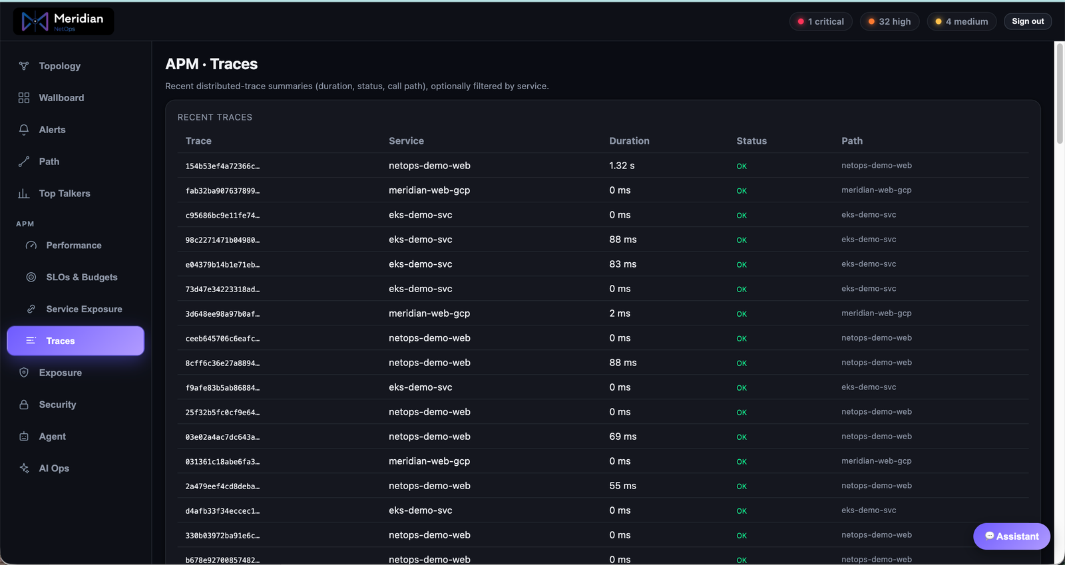Open the AI Ops page label
This screenshot has height=565, width=1065.
coord(54,469)
